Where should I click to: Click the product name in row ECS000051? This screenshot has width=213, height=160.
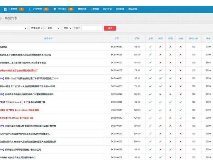pyautogui.click(x=29, y=78)
